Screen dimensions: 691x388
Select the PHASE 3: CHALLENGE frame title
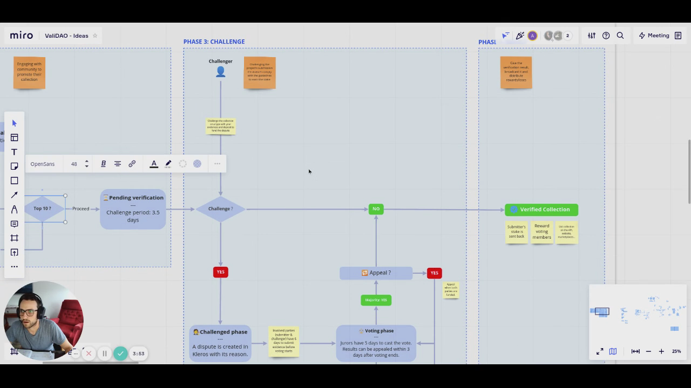coord(214,41)
